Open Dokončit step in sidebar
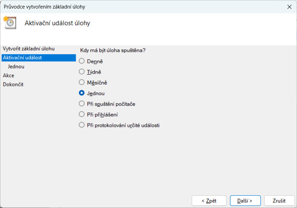Image resolution: width=297 pixels, height=208 pixels. click(13, 84)
